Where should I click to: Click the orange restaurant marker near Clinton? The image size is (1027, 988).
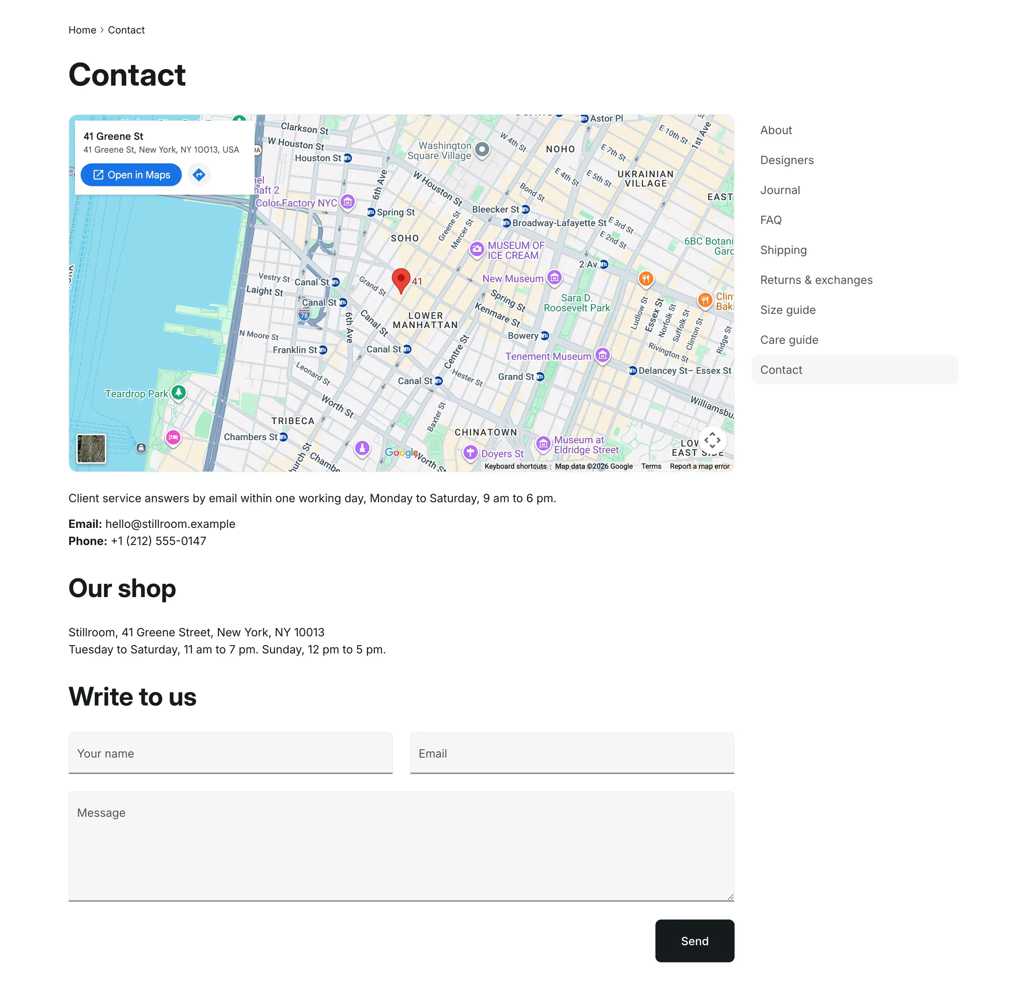pyautogui.click(x=705, y=300)
